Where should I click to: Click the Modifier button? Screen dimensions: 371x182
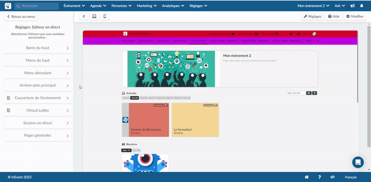coord(355,17)
